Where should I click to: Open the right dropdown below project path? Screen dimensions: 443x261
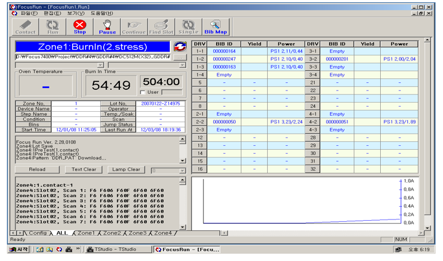(x=183, y=65)
